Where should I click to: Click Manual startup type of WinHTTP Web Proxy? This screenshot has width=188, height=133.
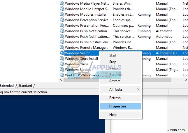pos(162,75)
